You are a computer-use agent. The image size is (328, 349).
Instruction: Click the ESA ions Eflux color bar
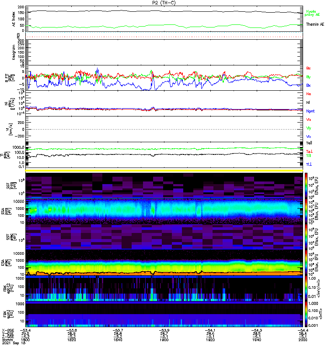point(306,212)
